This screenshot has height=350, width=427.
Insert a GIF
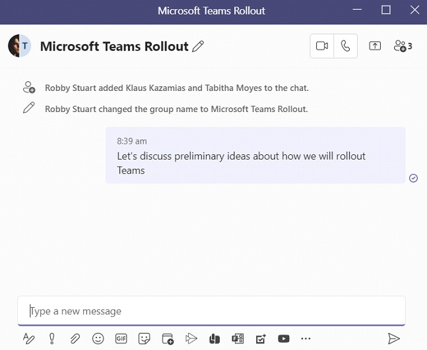pos(121,339)
